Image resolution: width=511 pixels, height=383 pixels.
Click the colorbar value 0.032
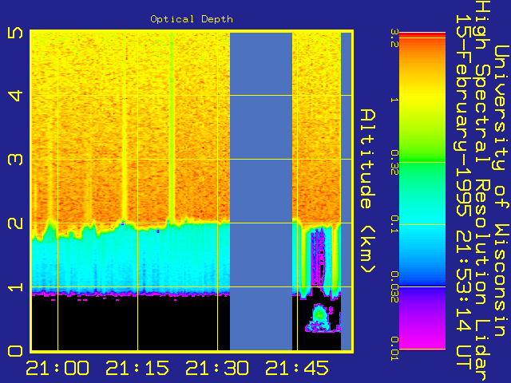394,287
